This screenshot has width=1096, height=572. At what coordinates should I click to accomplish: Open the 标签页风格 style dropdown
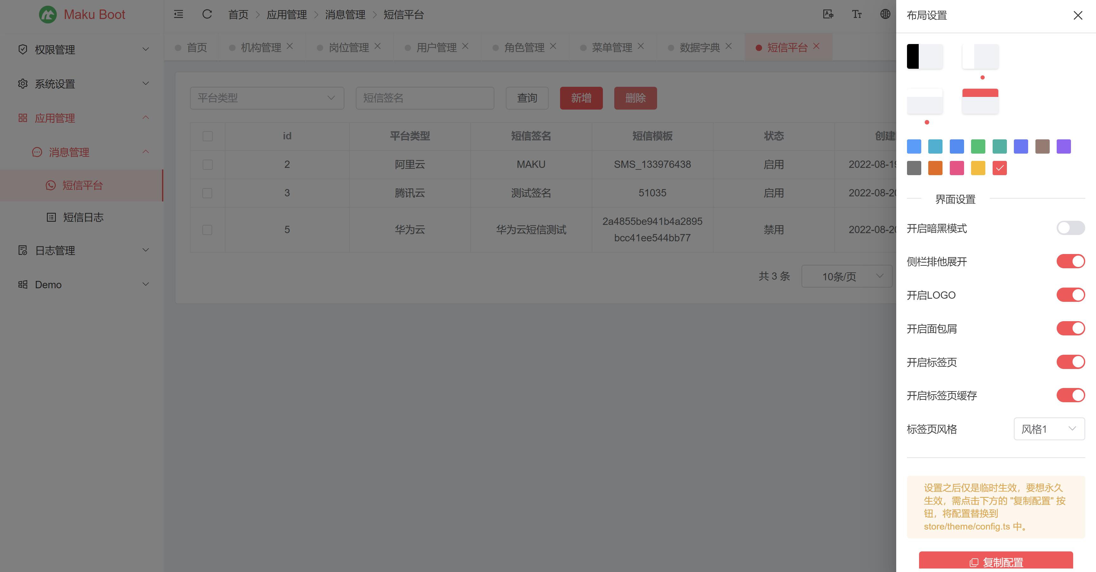click(1048, 429)
